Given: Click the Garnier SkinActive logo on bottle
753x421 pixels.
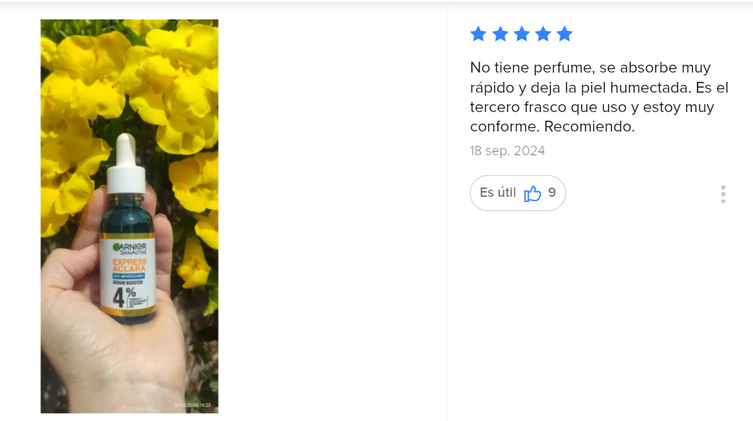Looking at the screenshot, I should (129, 249).
